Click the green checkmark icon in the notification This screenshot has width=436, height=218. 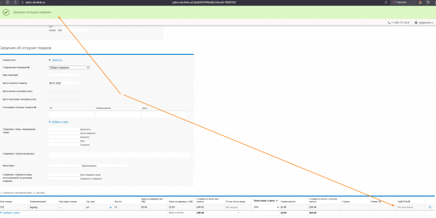[6, 12]
